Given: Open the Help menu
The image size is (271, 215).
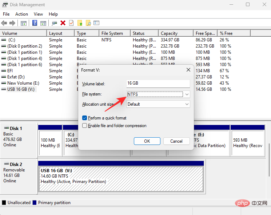Looking at the screenshot, I should coord(53,14).
